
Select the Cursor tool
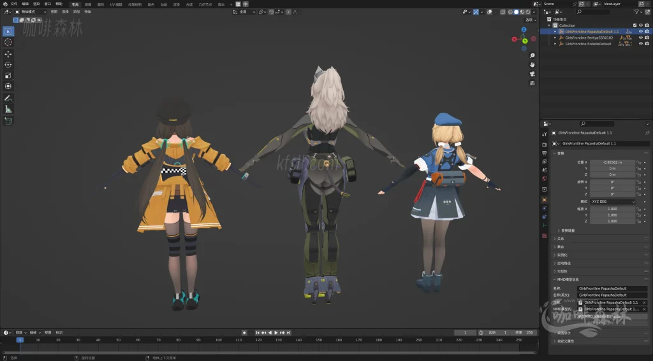(8, 42)
